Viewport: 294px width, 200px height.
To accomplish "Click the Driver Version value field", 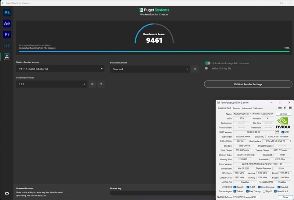I will 262,164.
